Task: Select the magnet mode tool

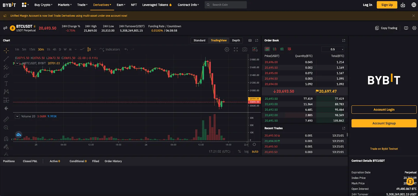Action: tap(6, 139)
